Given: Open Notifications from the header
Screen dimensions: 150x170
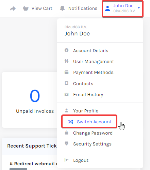Looking at the screenshot, I should point(83,9).
